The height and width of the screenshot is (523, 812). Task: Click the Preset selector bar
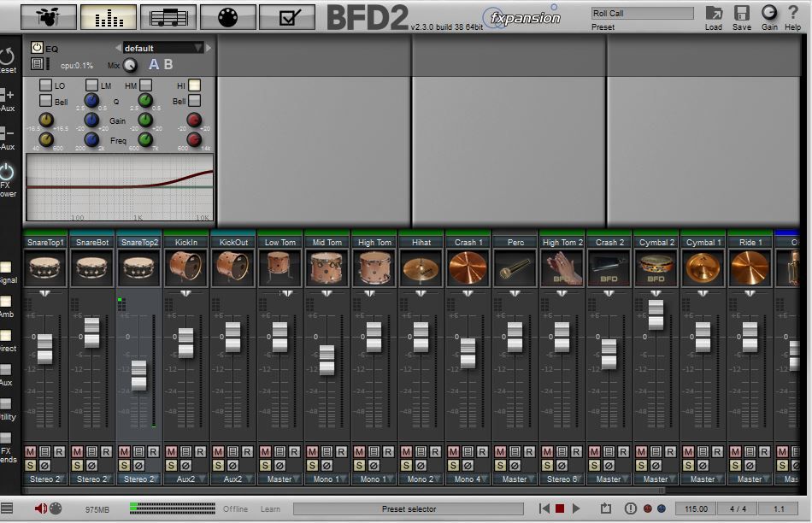409,509
